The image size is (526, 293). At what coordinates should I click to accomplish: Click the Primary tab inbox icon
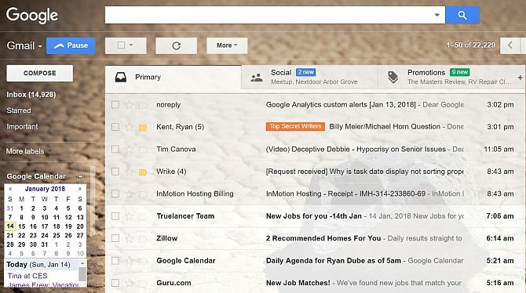tap(121, 78)
